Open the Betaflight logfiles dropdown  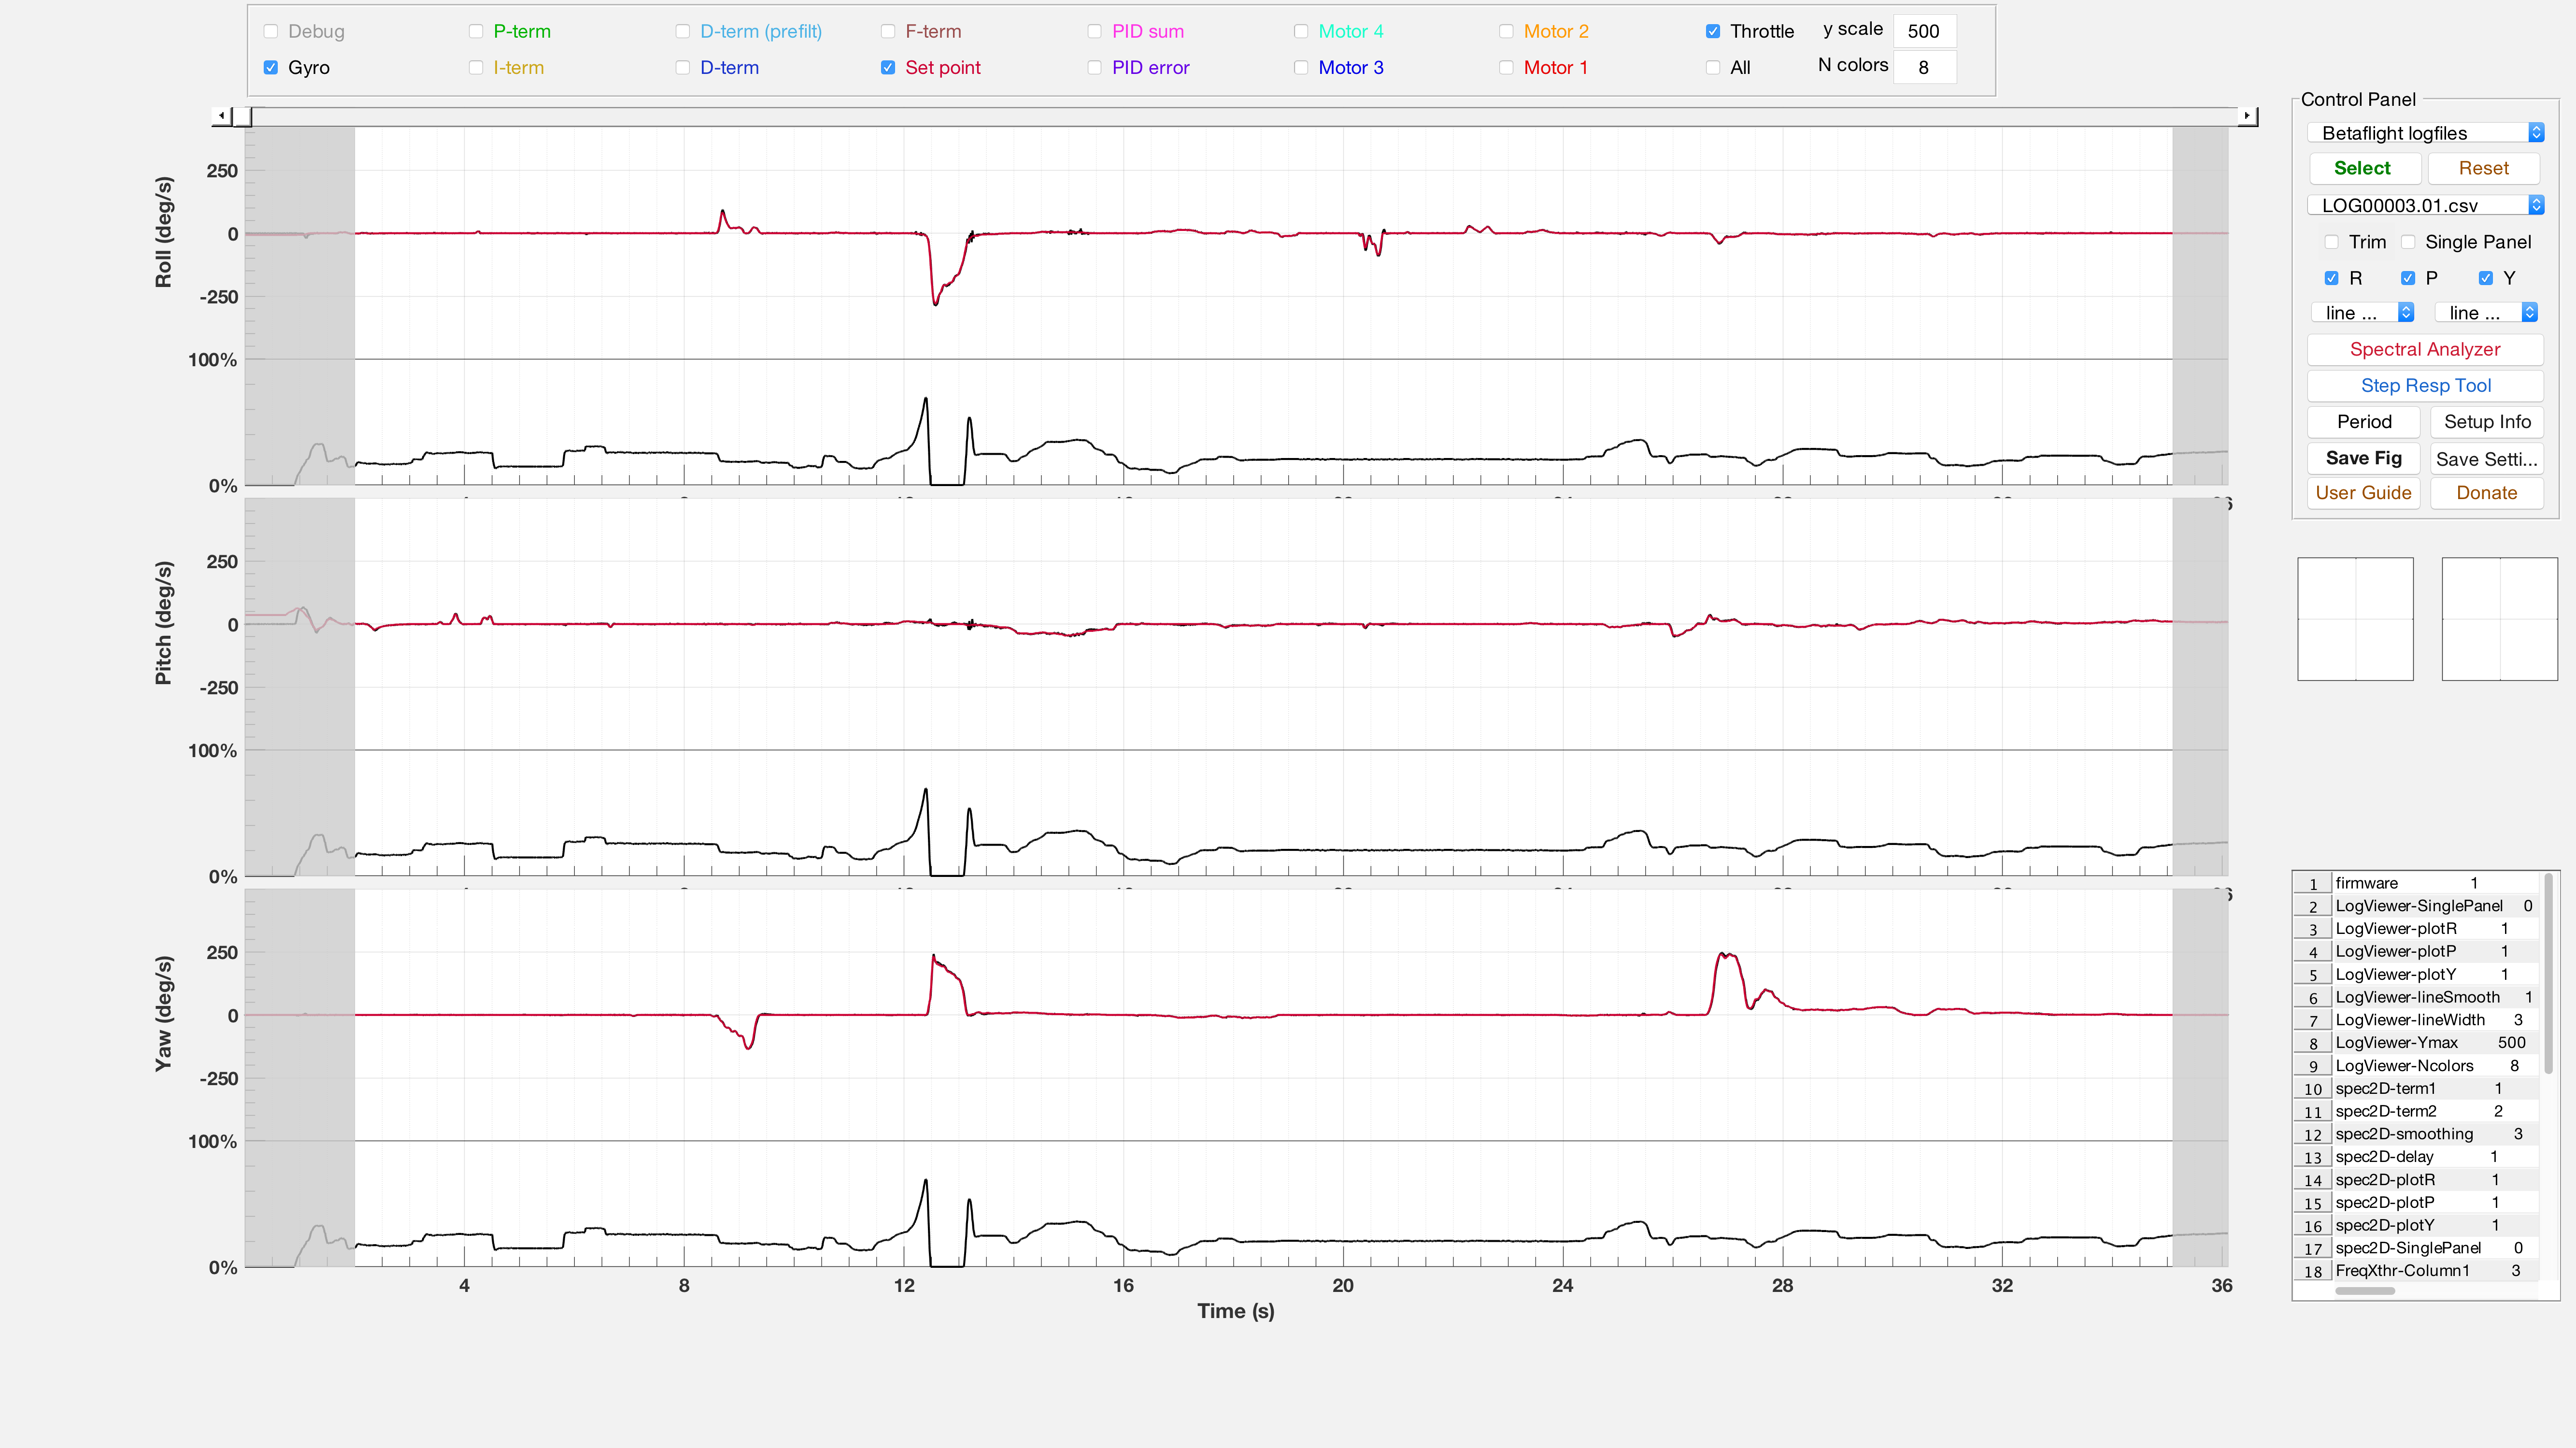tap(2424, 133)
